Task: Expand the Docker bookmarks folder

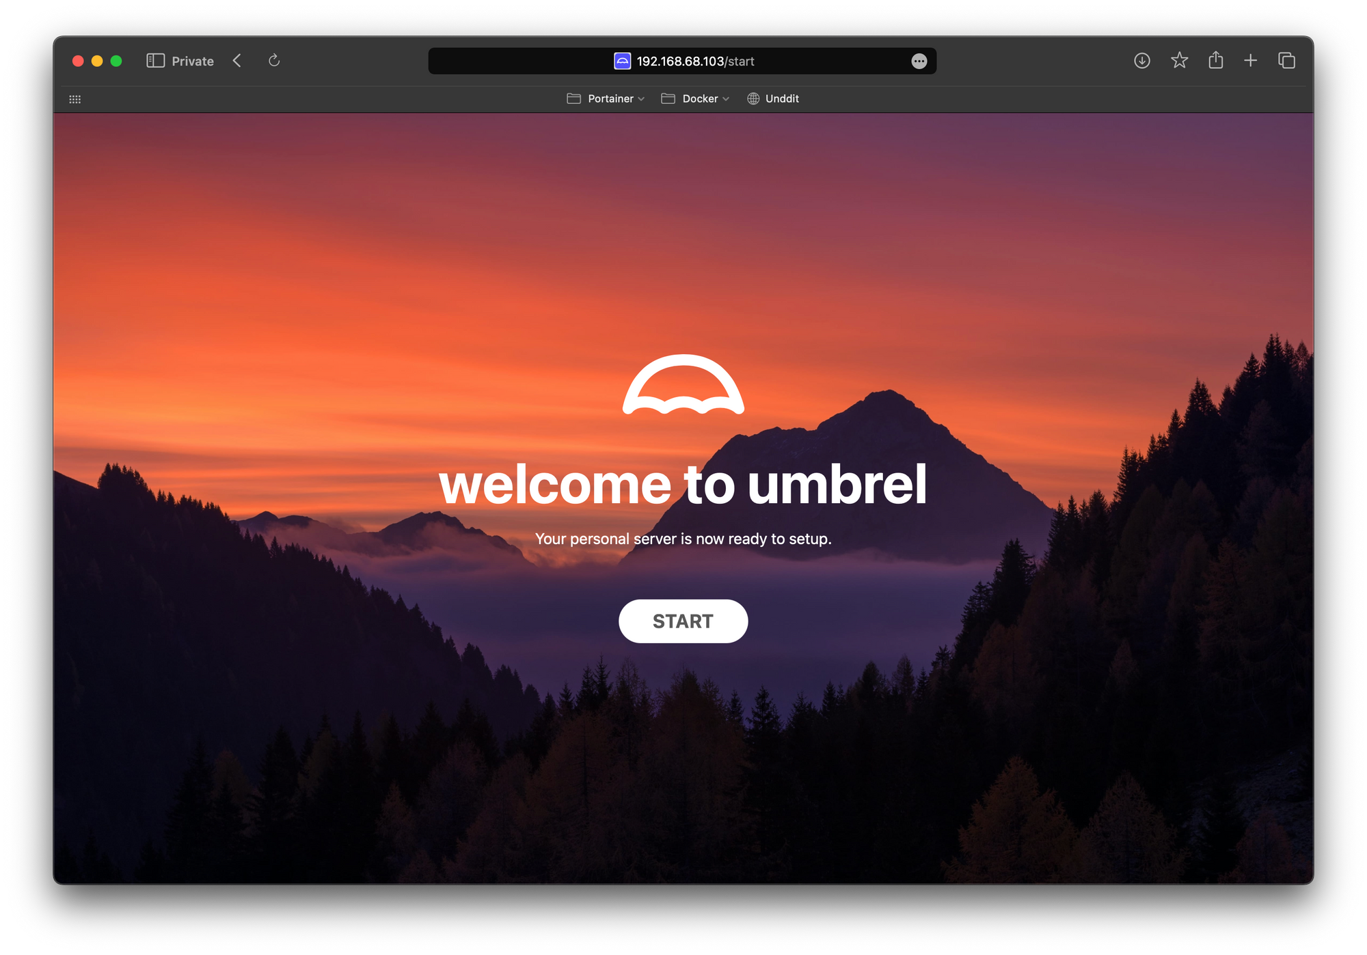Action: pyautogui.click(x=695, y=98)
